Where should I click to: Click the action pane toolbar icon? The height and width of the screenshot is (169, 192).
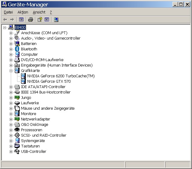(x=47, y=19)
